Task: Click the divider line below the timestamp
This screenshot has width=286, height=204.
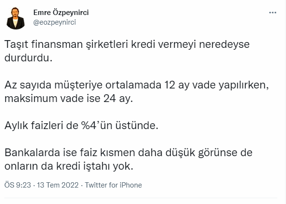Action: 141,198
